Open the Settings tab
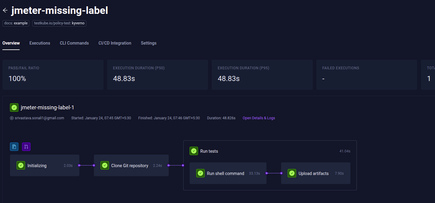This screenshot has width=435, height=203. pyautogui.click(x=149, y=43)
